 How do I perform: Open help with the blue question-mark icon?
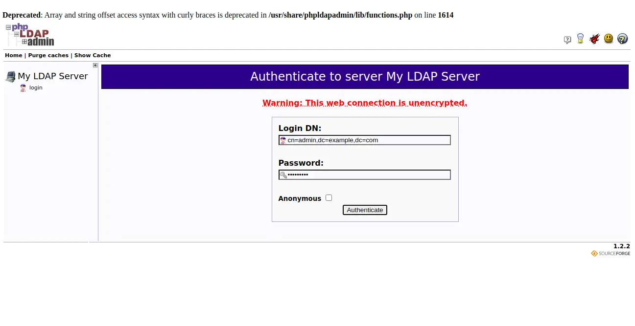click(622, 39)
